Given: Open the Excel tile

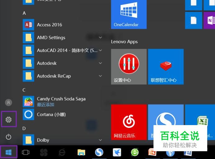Looking at the screenshot, I should click(200, 117).
